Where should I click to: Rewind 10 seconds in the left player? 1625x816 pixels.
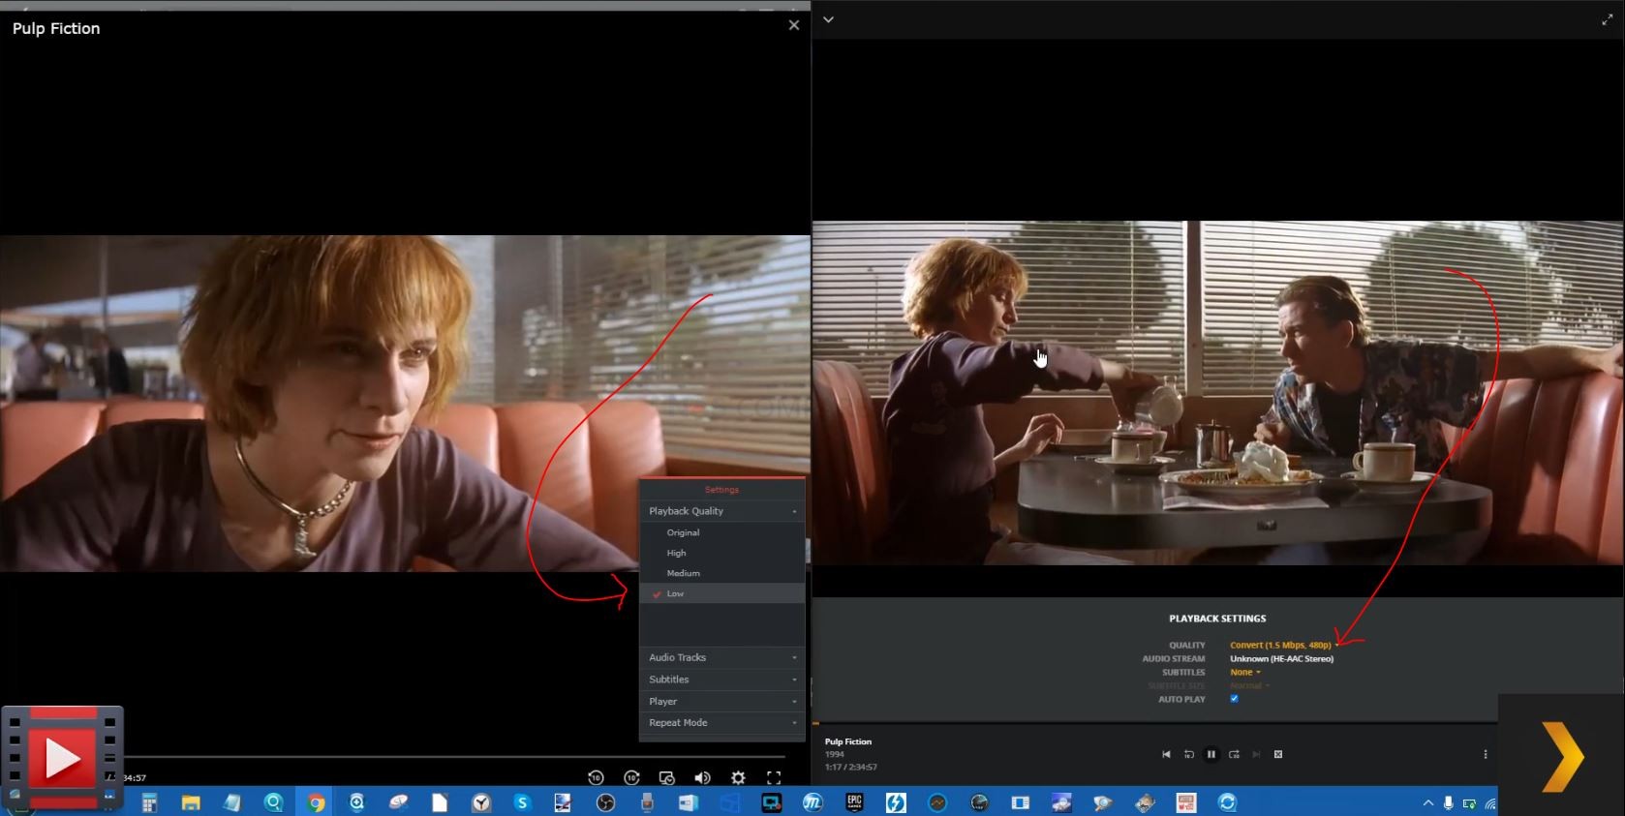pyautogui.click(x=596, y=777)
